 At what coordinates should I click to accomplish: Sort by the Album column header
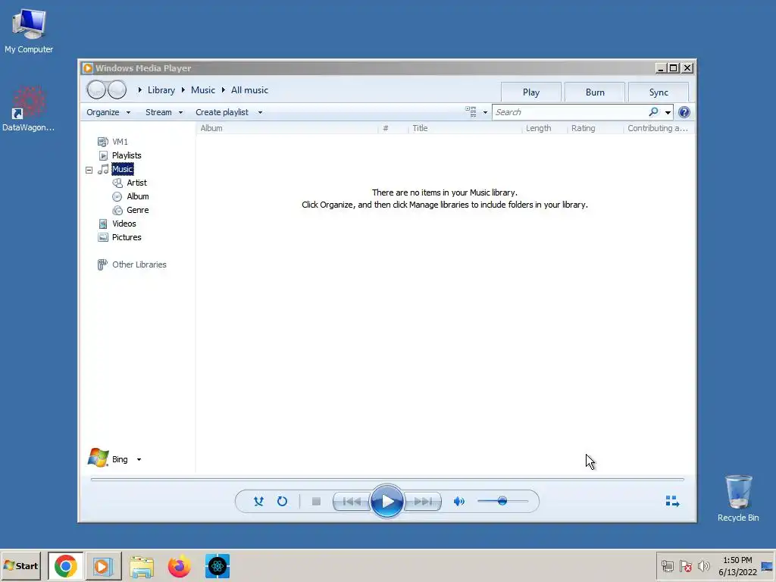tap(287, 128)
